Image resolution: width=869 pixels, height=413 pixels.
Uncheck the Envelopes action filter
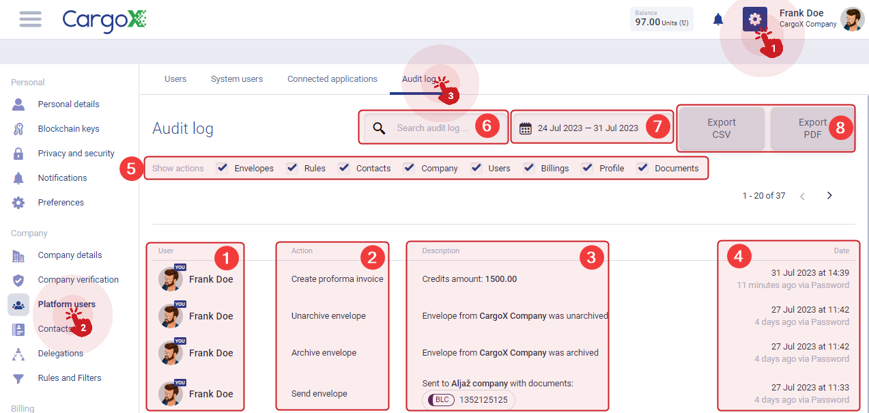pos(222,168)
